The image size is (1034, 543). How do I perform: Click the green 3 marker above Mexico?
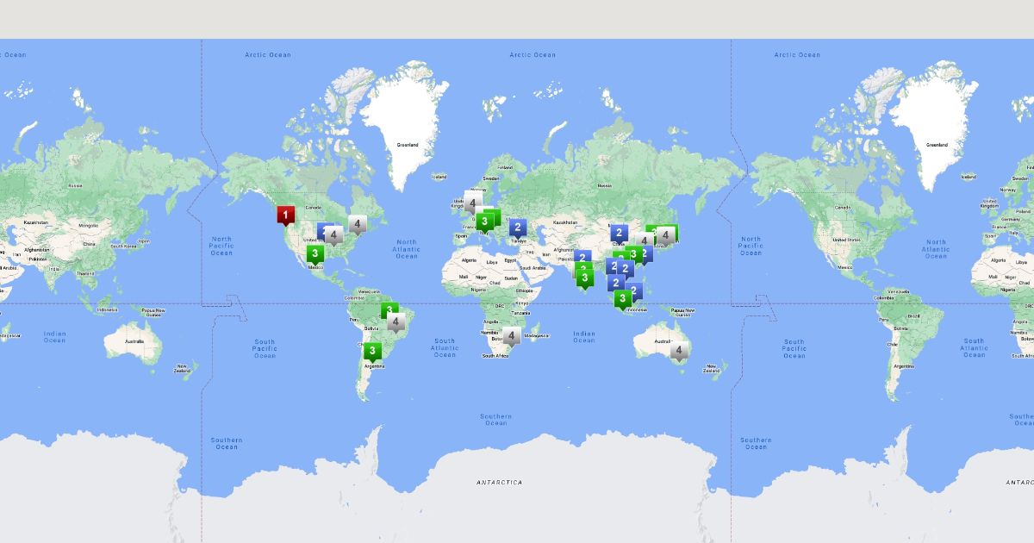pos(315,254)
